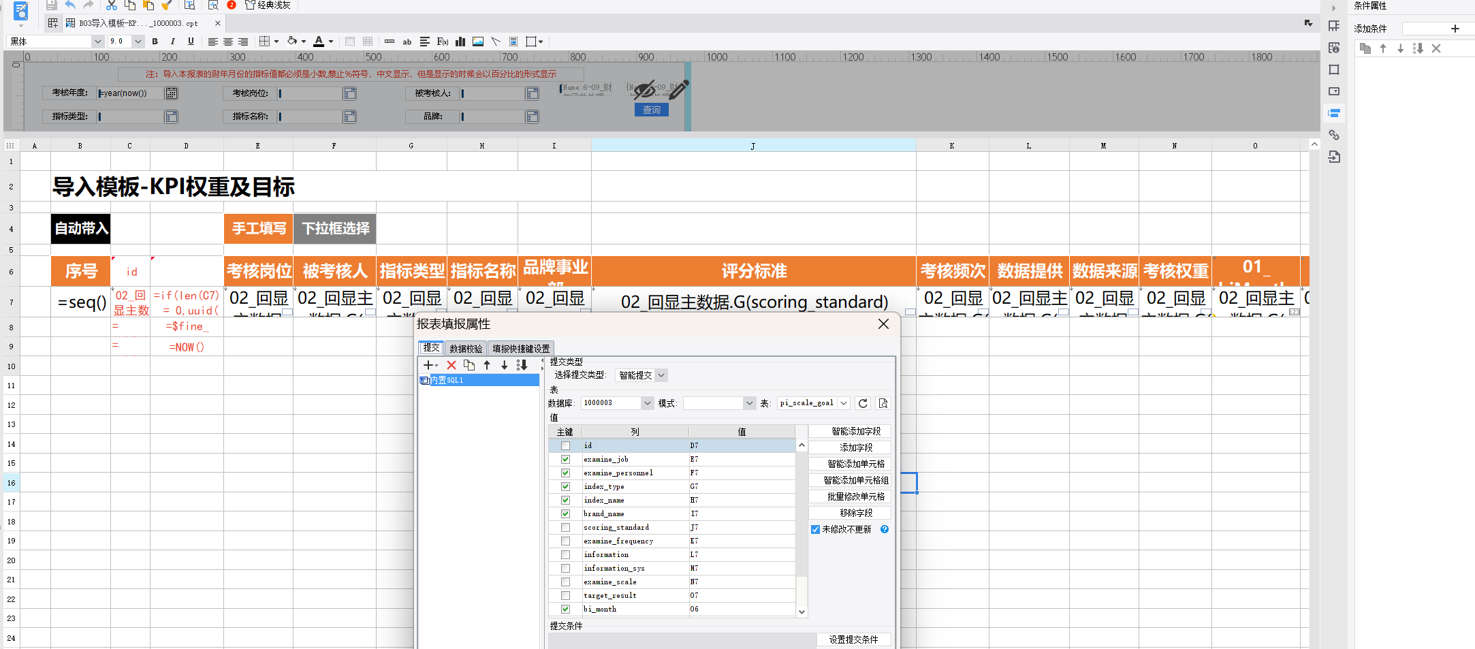Insert an image using picture icon
1475x649 pixels.
pos(478,42)
